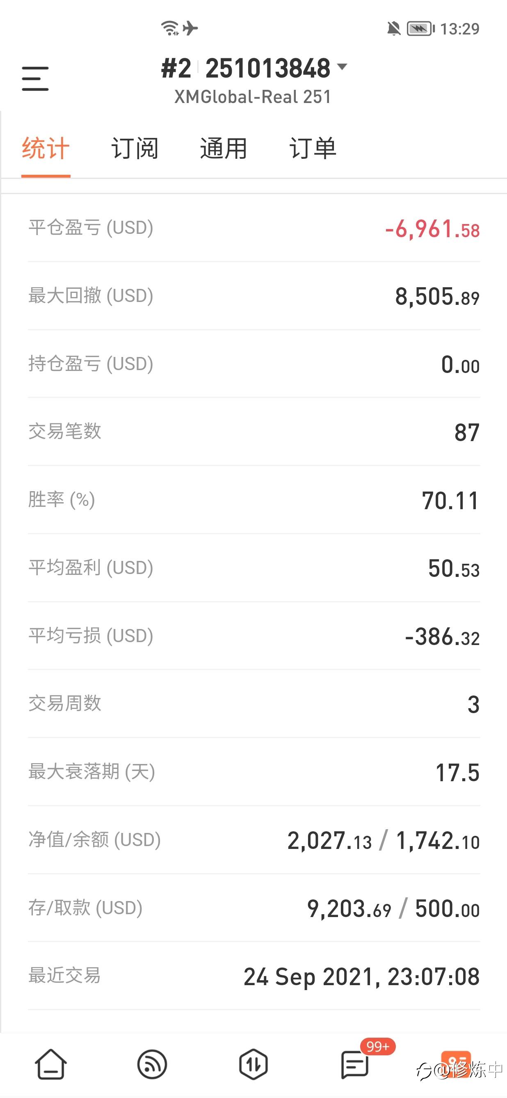Open the signal feed icon in bottom bar
This screenshot has height=1098, width=507.
tap(152, 1064)
